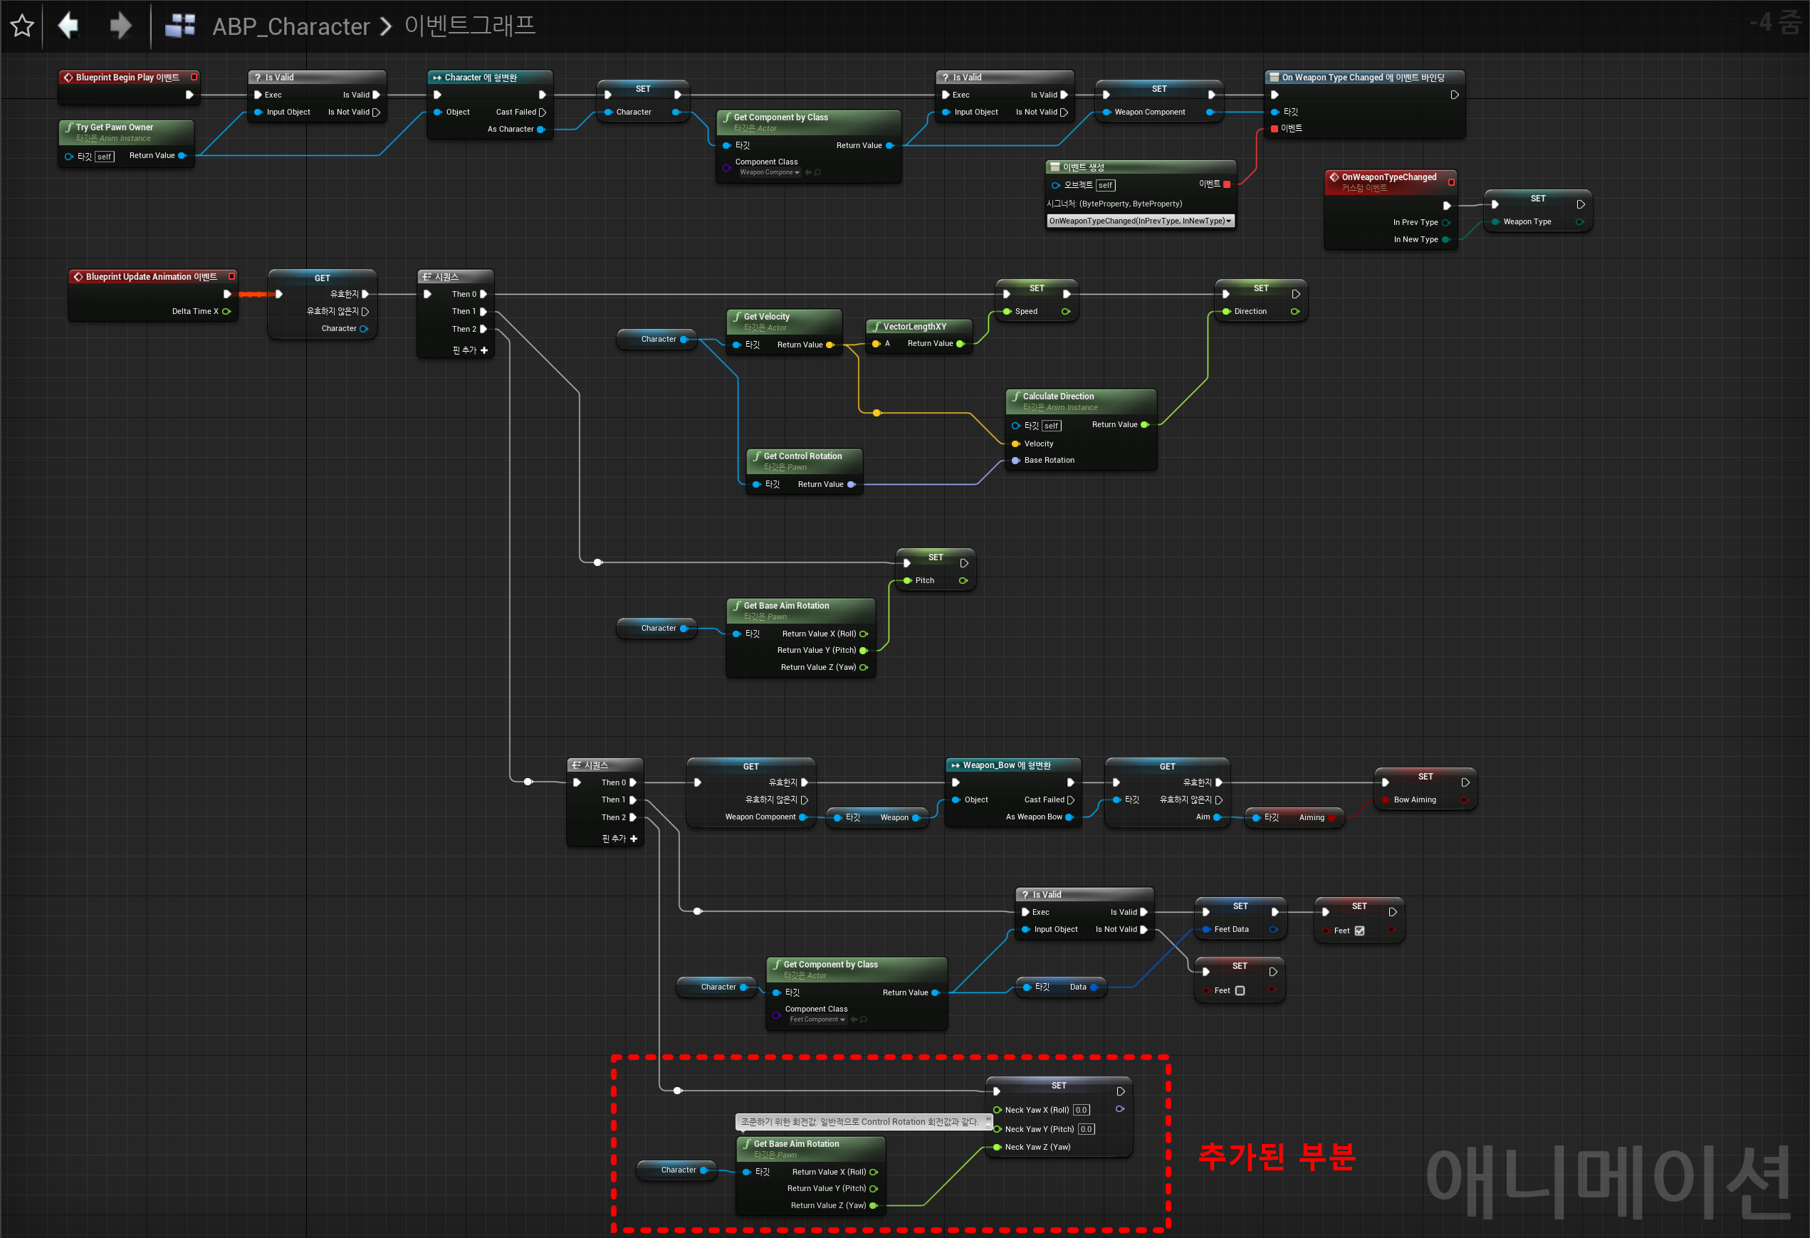Click the red delegate pin on Blueprint Begin Play 이벤트
Screen dimensions: 1810x1238
coord(194,77)
